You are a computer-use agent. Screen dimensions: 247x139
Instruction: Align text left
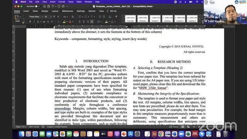point(80,22)
